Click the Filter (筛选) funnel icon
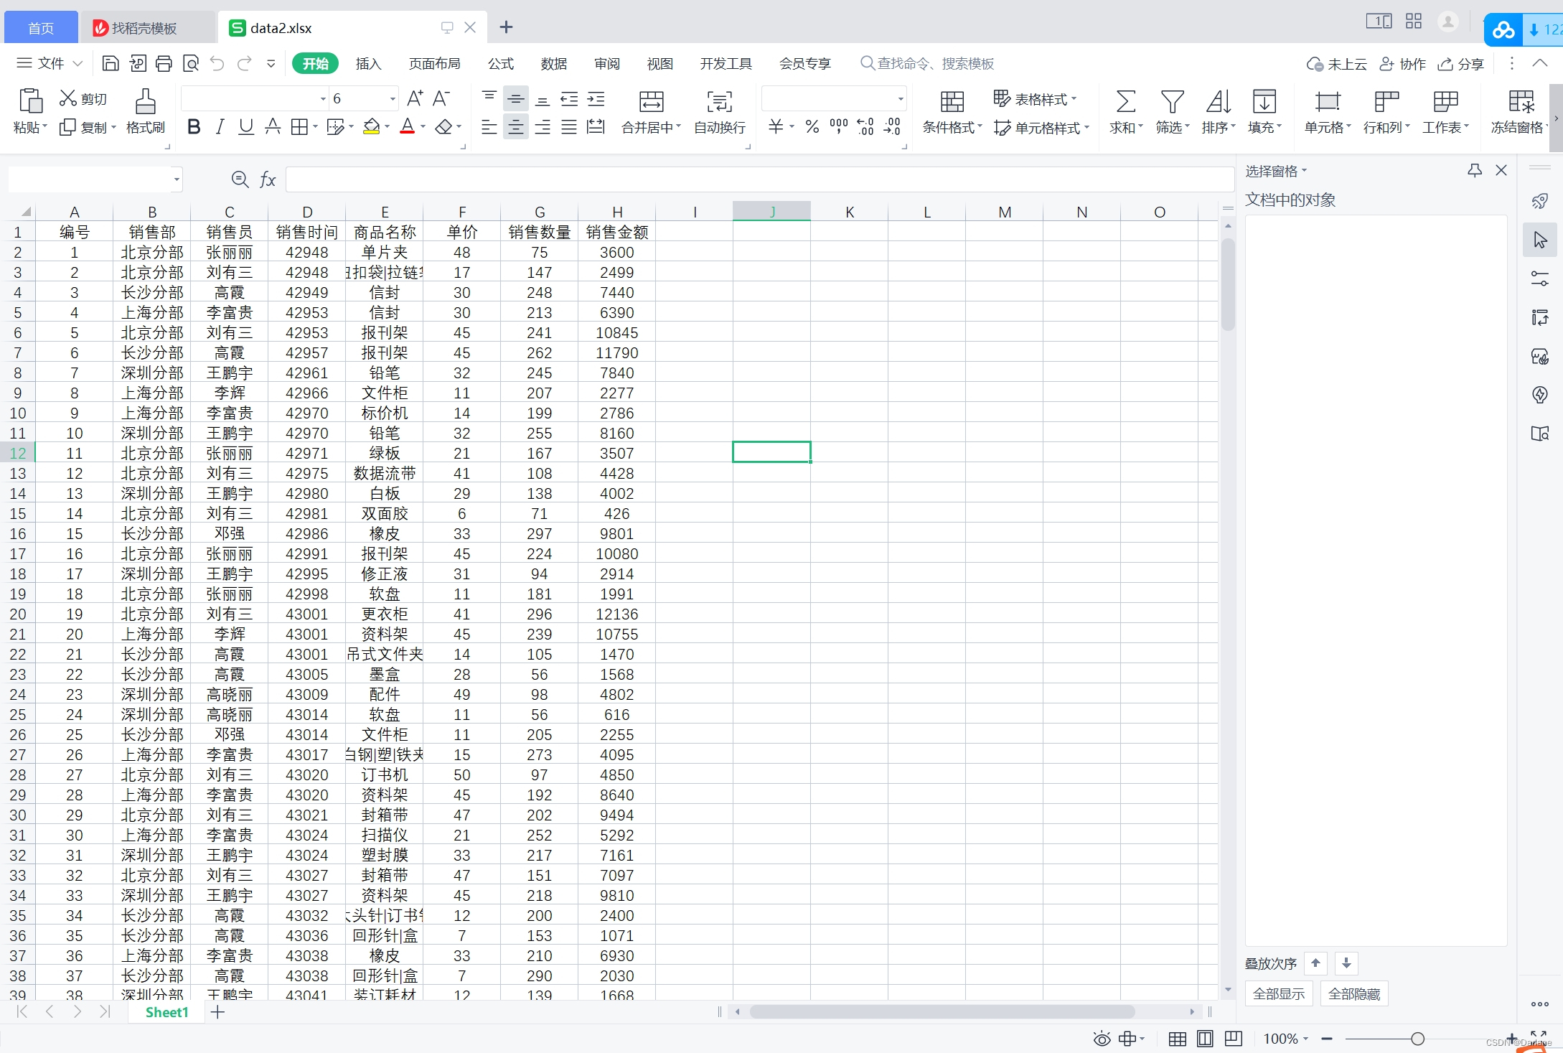1563x1053 pixels. coord(1172,102)
